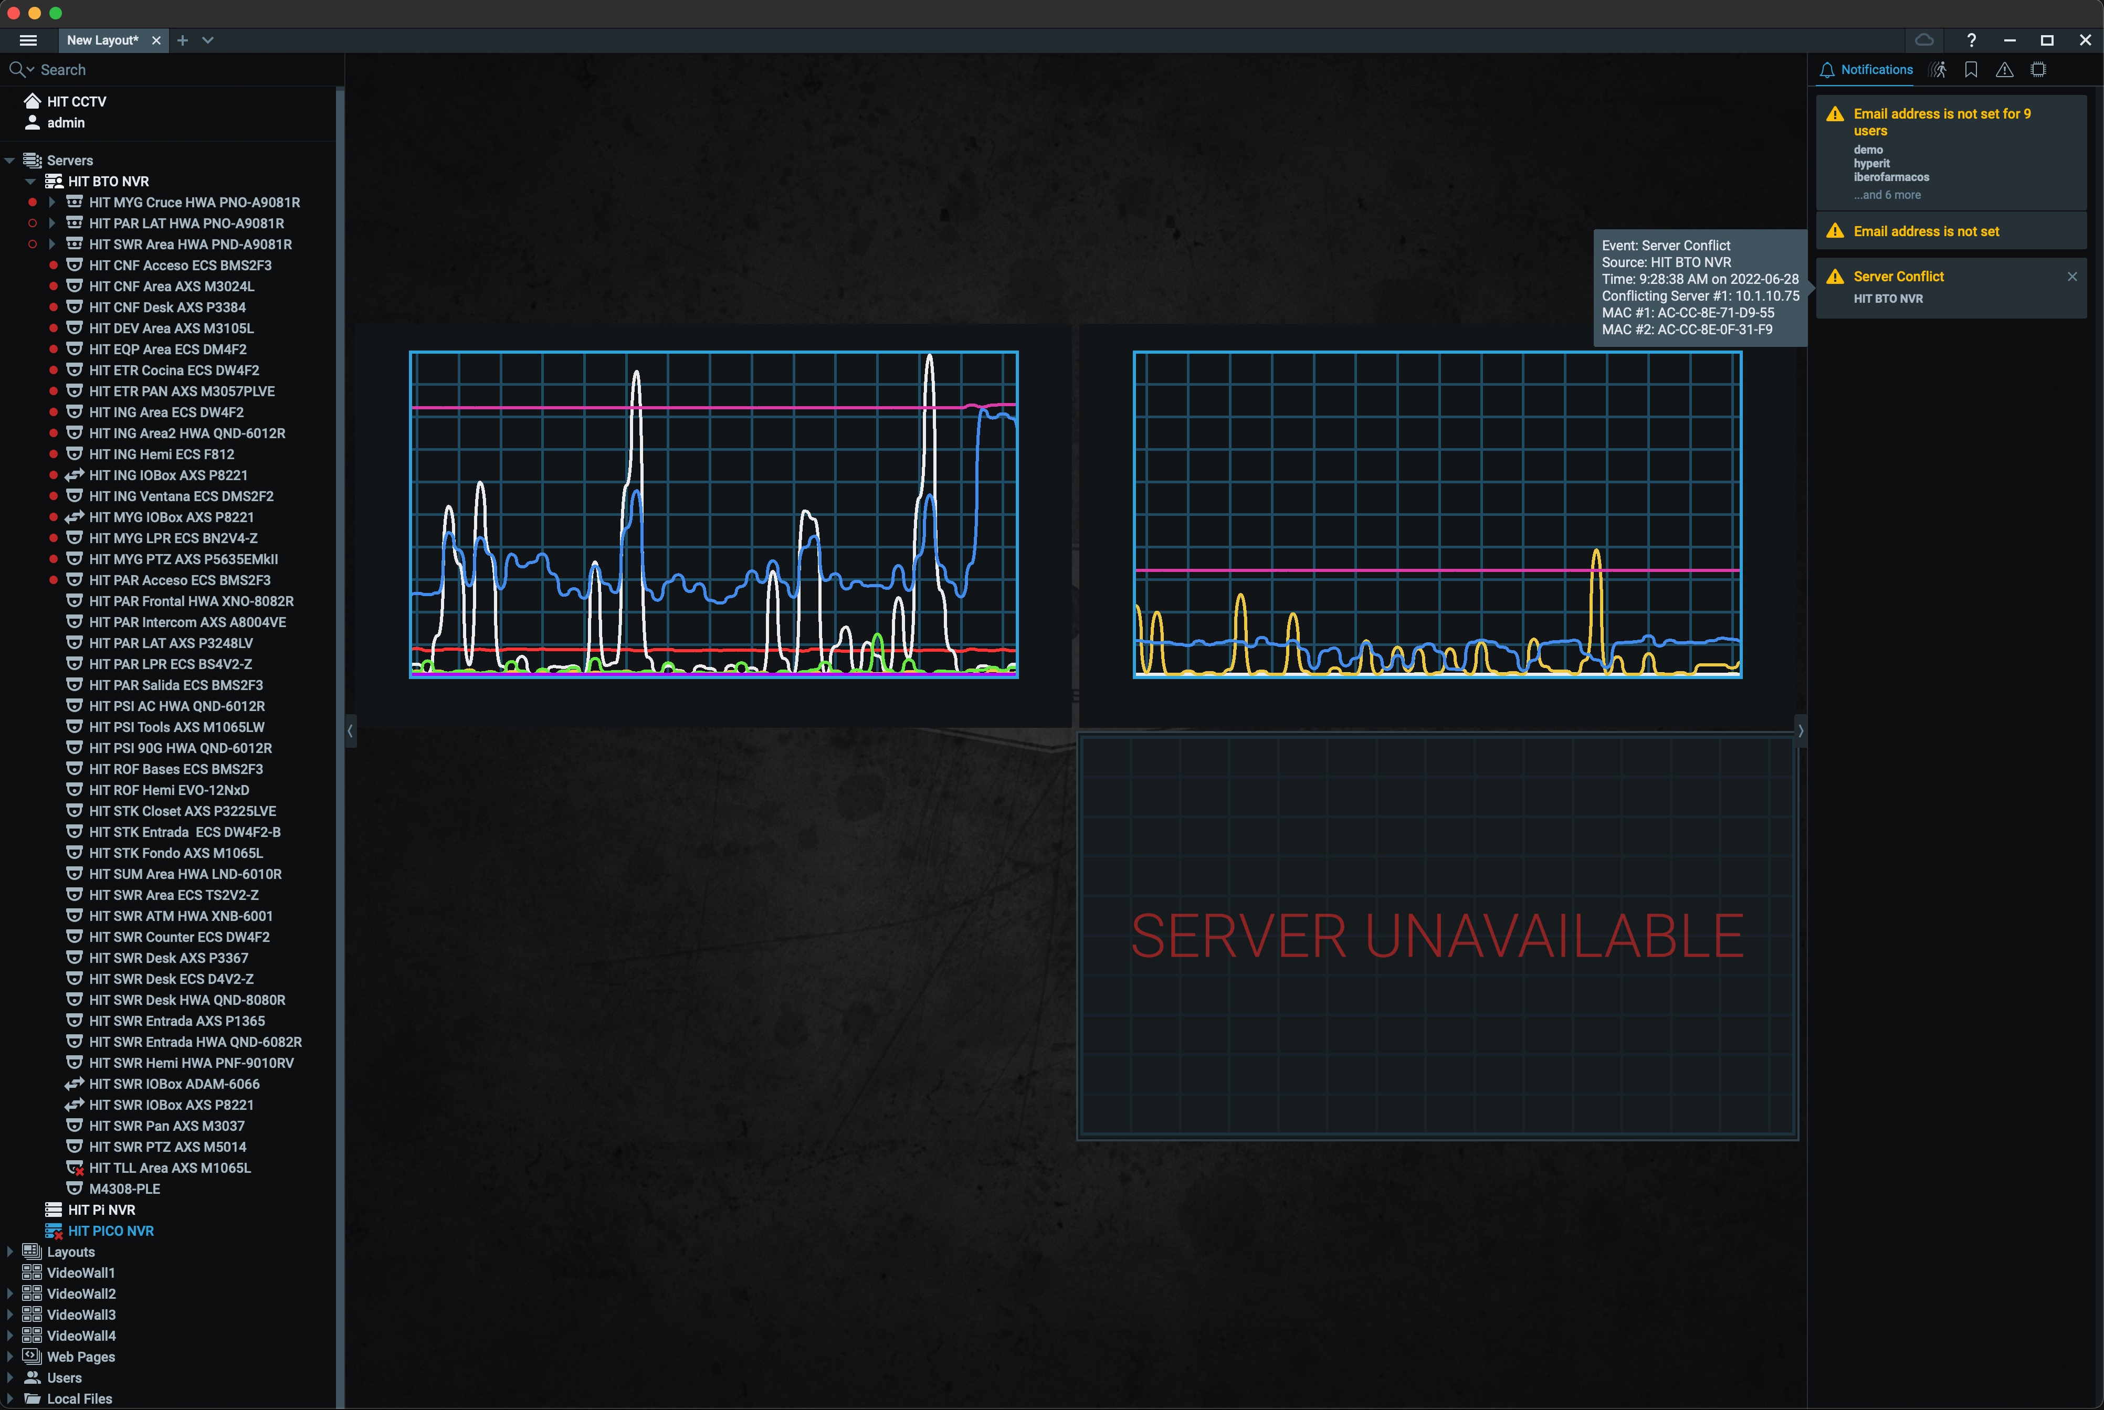
Task: Switch to the Objects tab icon
Action: [2038, 70]
